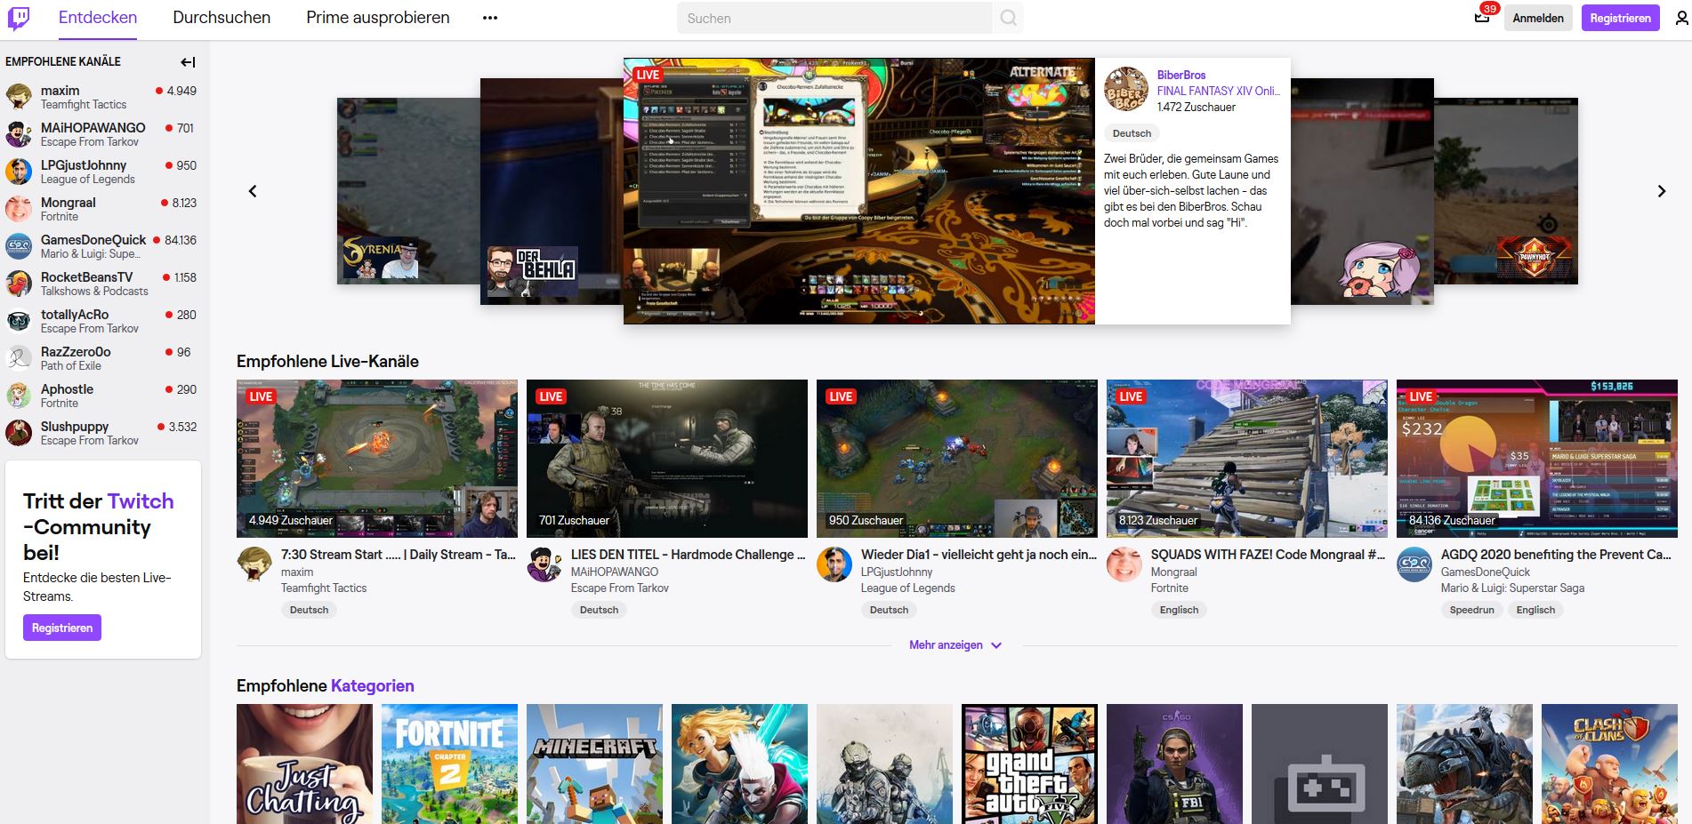Open the three-dots more menu
The height and width of the screenshot is (824, 1692).
490,18
